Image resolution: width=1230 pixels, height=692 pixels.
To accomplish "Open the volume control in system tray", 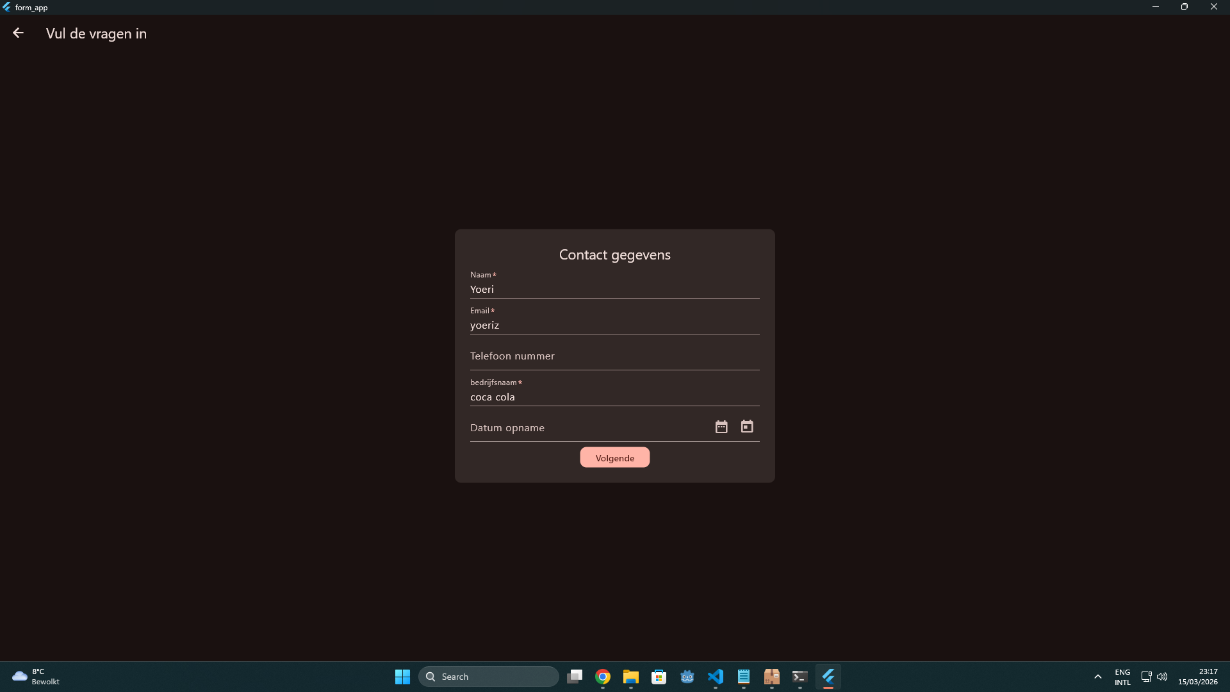I will click(x=1162, y=677).
